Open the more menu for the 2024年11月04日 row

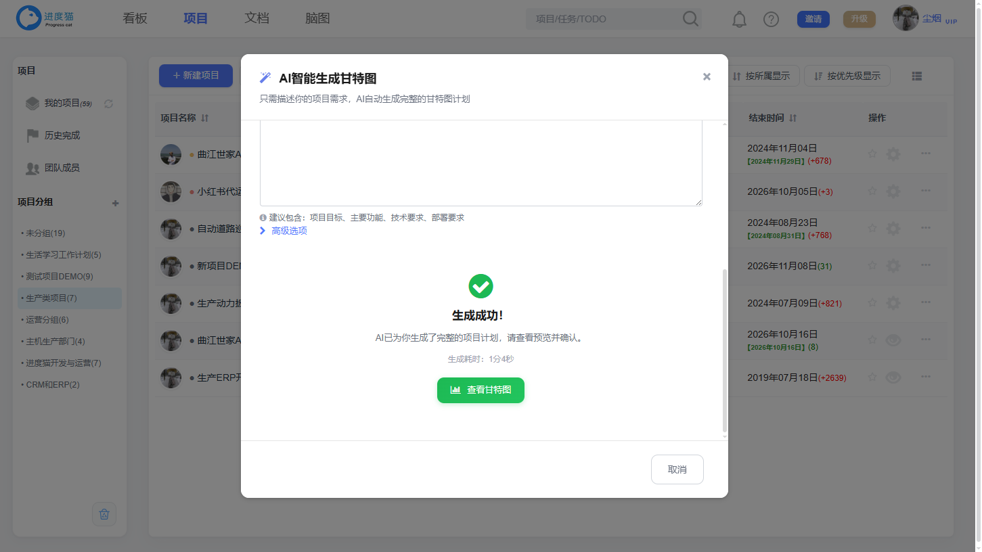pos(926,154)
